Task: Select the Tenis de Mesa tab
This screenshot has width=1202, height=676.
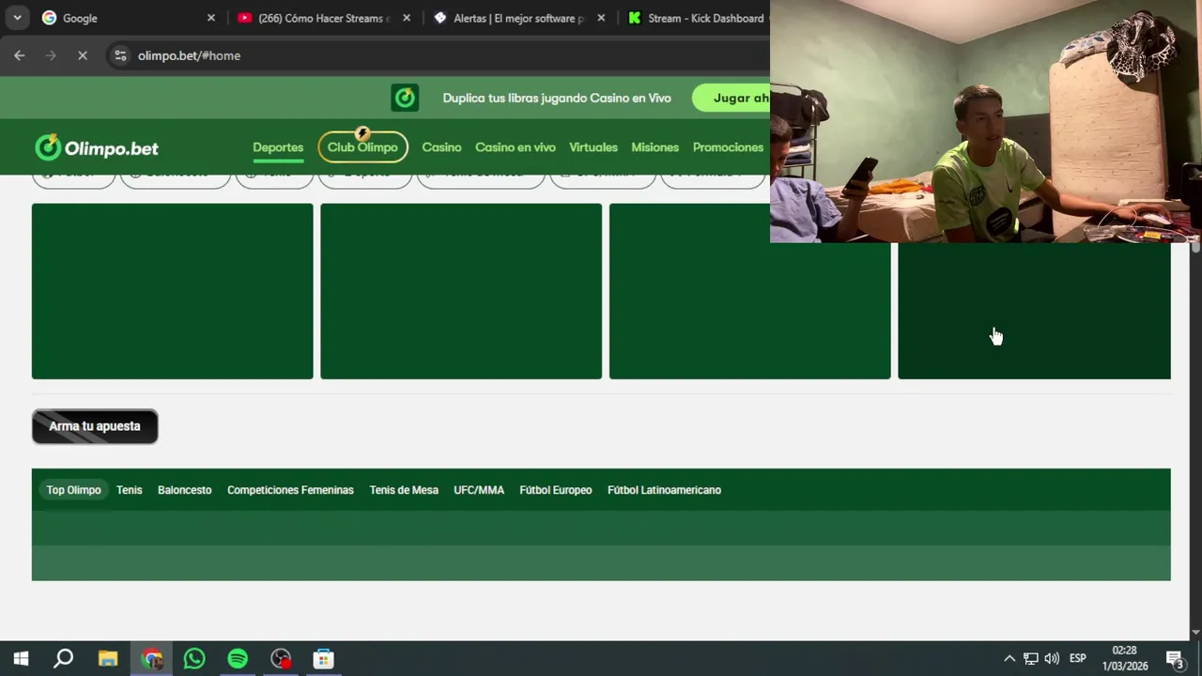Action: [x=404, y=490]
